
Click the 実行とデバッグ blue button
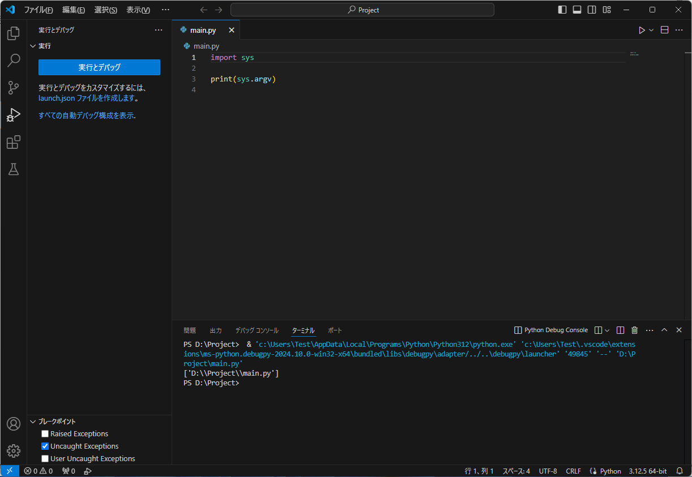pyautogui.click(x=99, y=67)
